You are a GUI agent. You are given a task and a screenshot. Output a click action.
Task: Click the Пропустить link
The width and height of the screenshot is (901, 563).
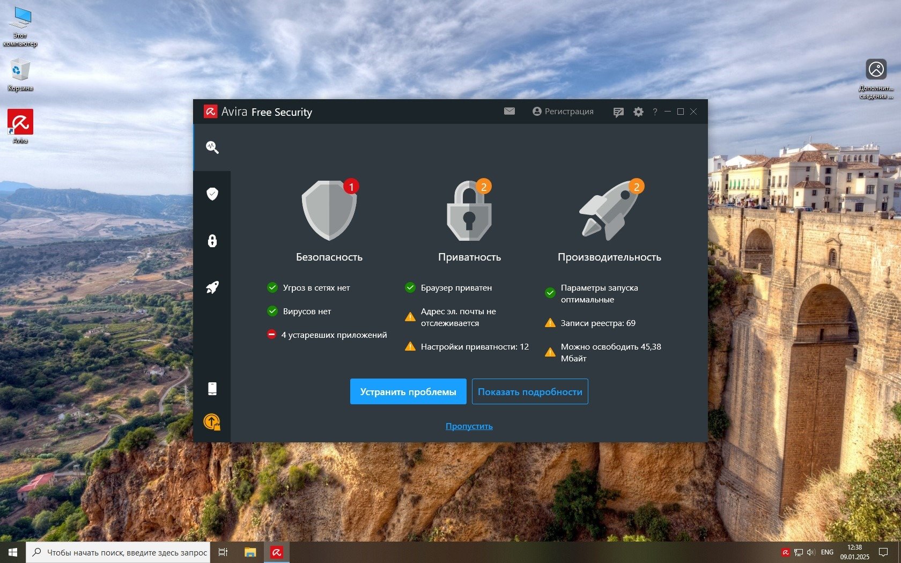[469, 426]
